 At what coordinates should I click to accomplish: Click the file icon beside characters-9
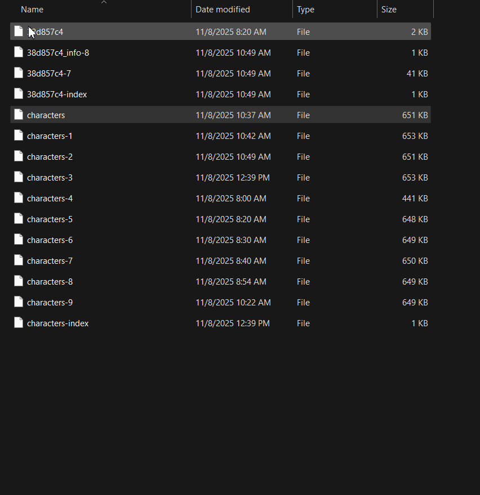(x=19, y=302)
